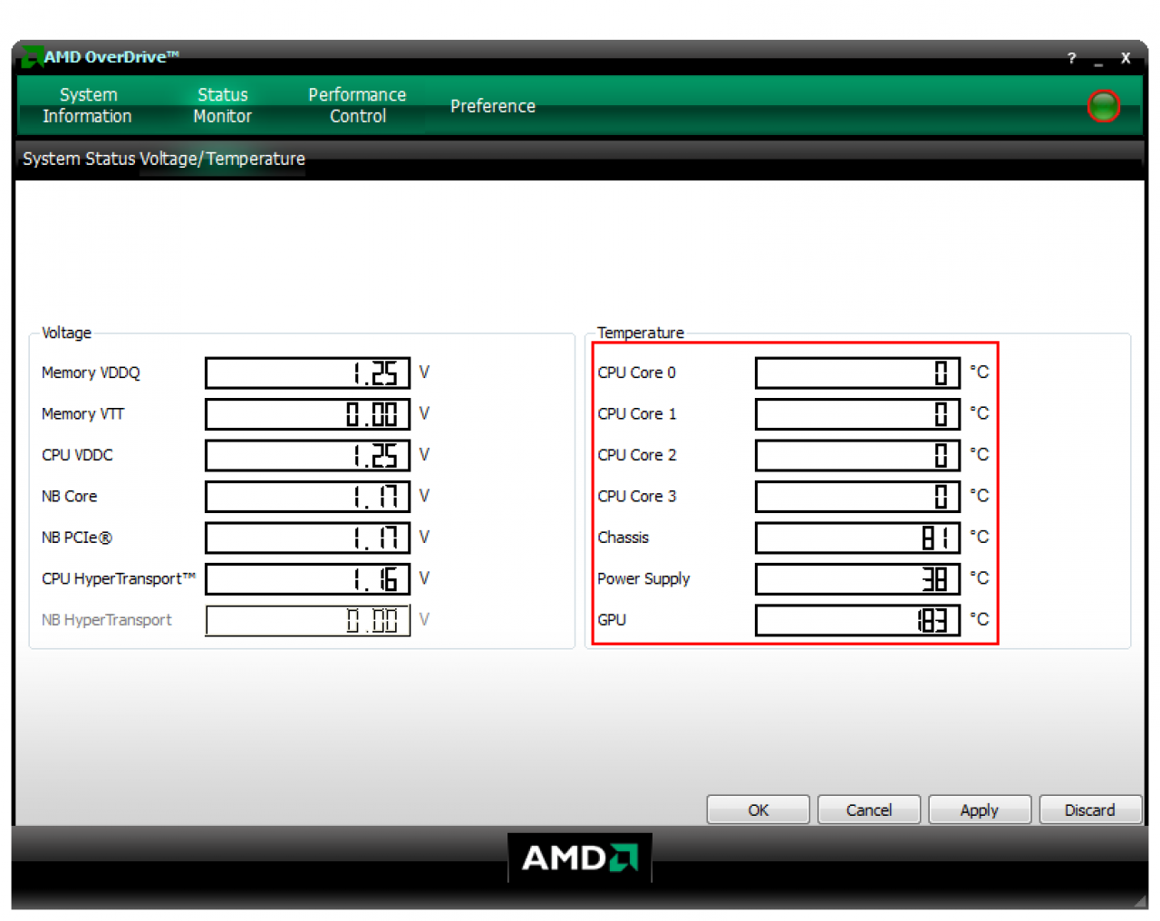This screenshot has width=1160, height=921.
Task: Click the NB PCIe label
Action: 76,538
